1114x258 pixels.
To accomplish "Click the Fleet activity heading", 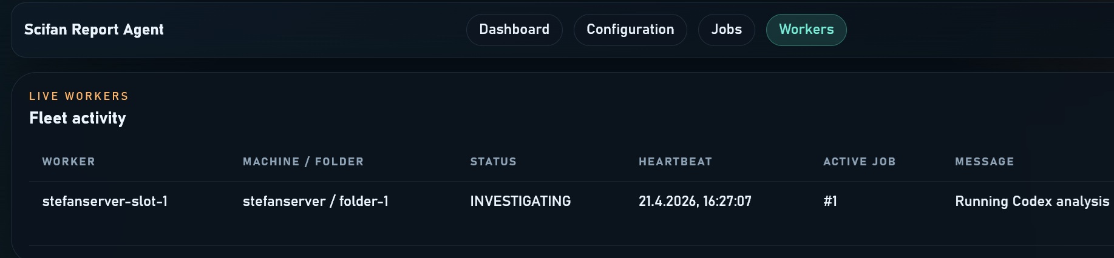I will coord(78,118).
